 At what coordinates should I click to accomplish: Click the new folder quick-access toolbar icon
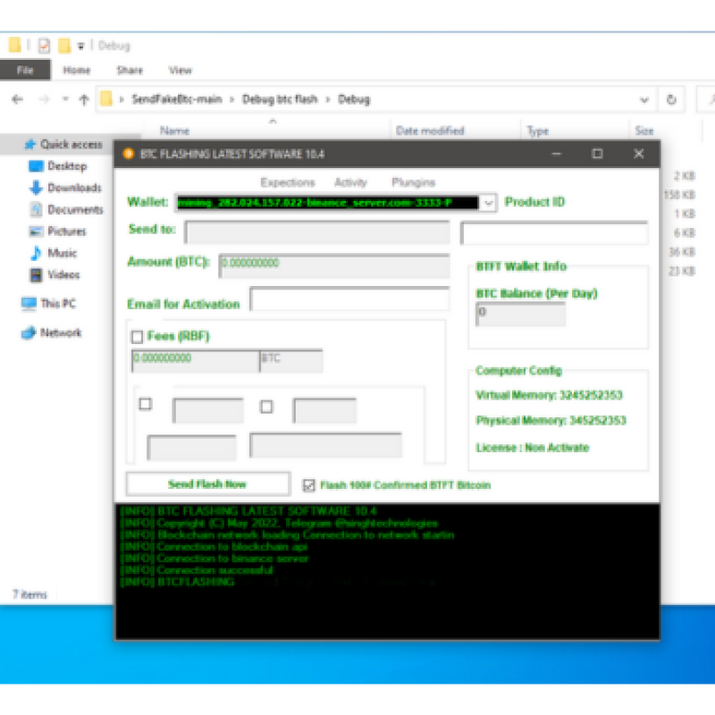[x=64, y=46]
